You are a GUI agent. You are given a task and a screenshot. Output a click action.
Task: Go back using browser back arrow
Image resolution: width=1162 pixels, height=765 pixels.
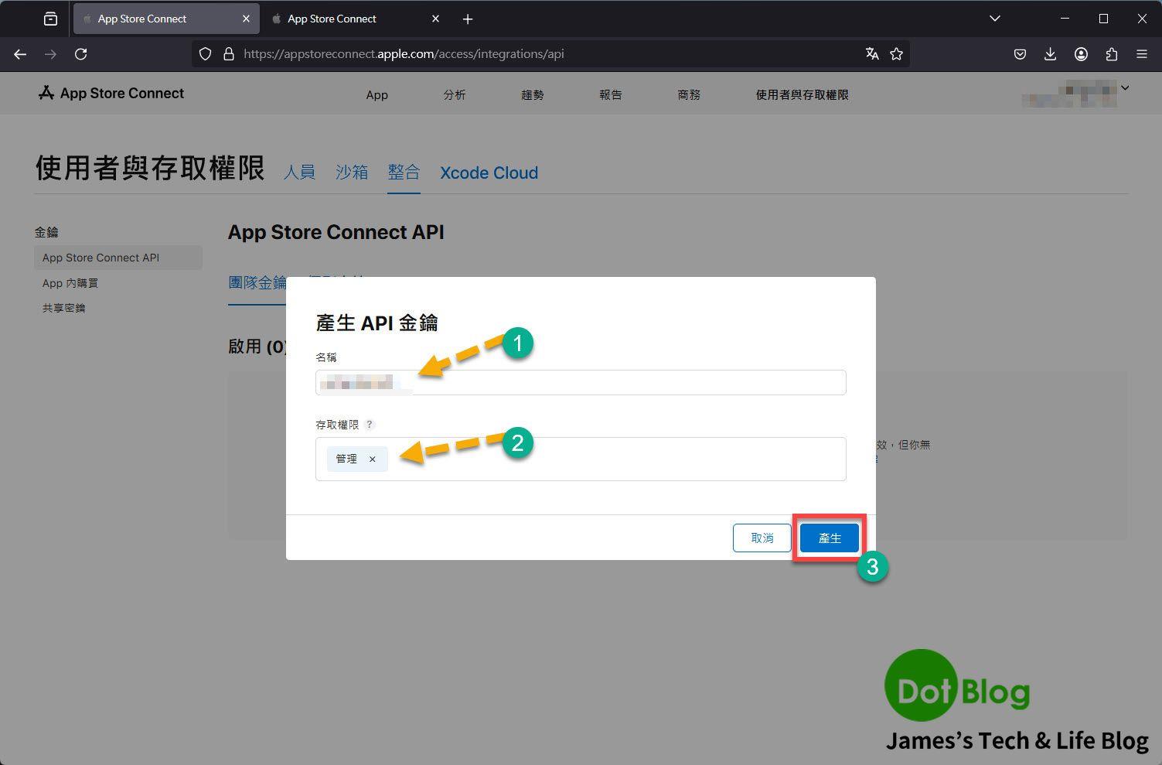click(x=20, y=54)
